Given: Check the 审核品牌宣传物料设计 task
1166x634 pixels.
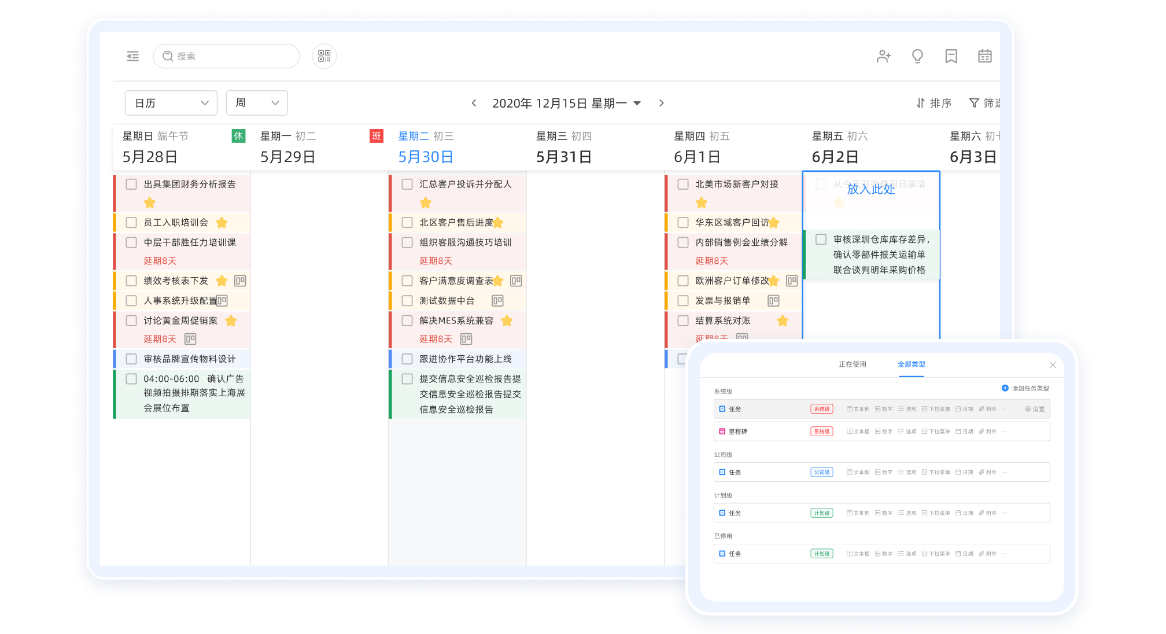Looking at the screenshot, I should point(131,359).
